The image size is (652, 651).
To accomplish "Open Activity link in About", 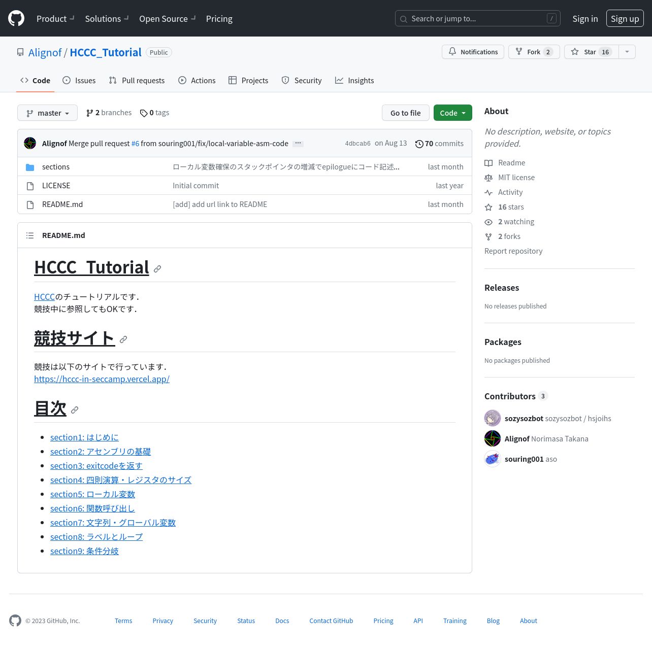I will tap(503, 192).
